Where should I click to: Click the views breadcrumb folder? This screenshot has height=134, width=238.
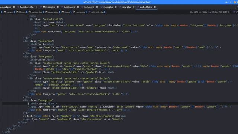point(67,12)
